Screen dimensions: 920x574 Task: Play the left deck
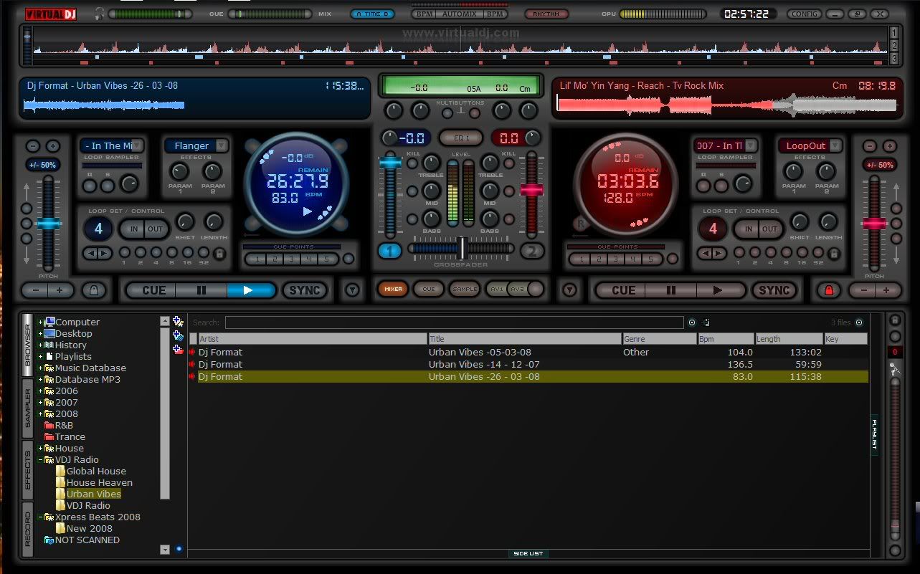click(251, 290)
